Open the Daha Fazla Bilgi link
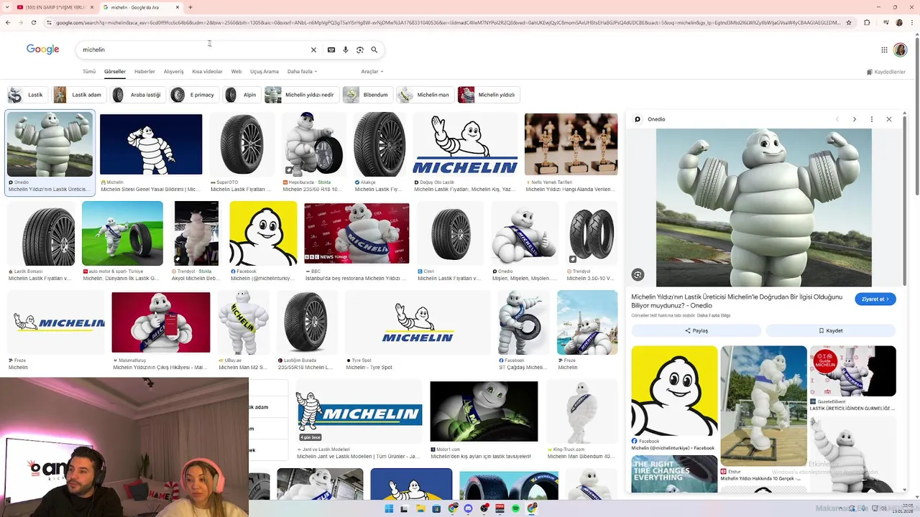This screenshot has height=517, width=920. tap(714, 316)
